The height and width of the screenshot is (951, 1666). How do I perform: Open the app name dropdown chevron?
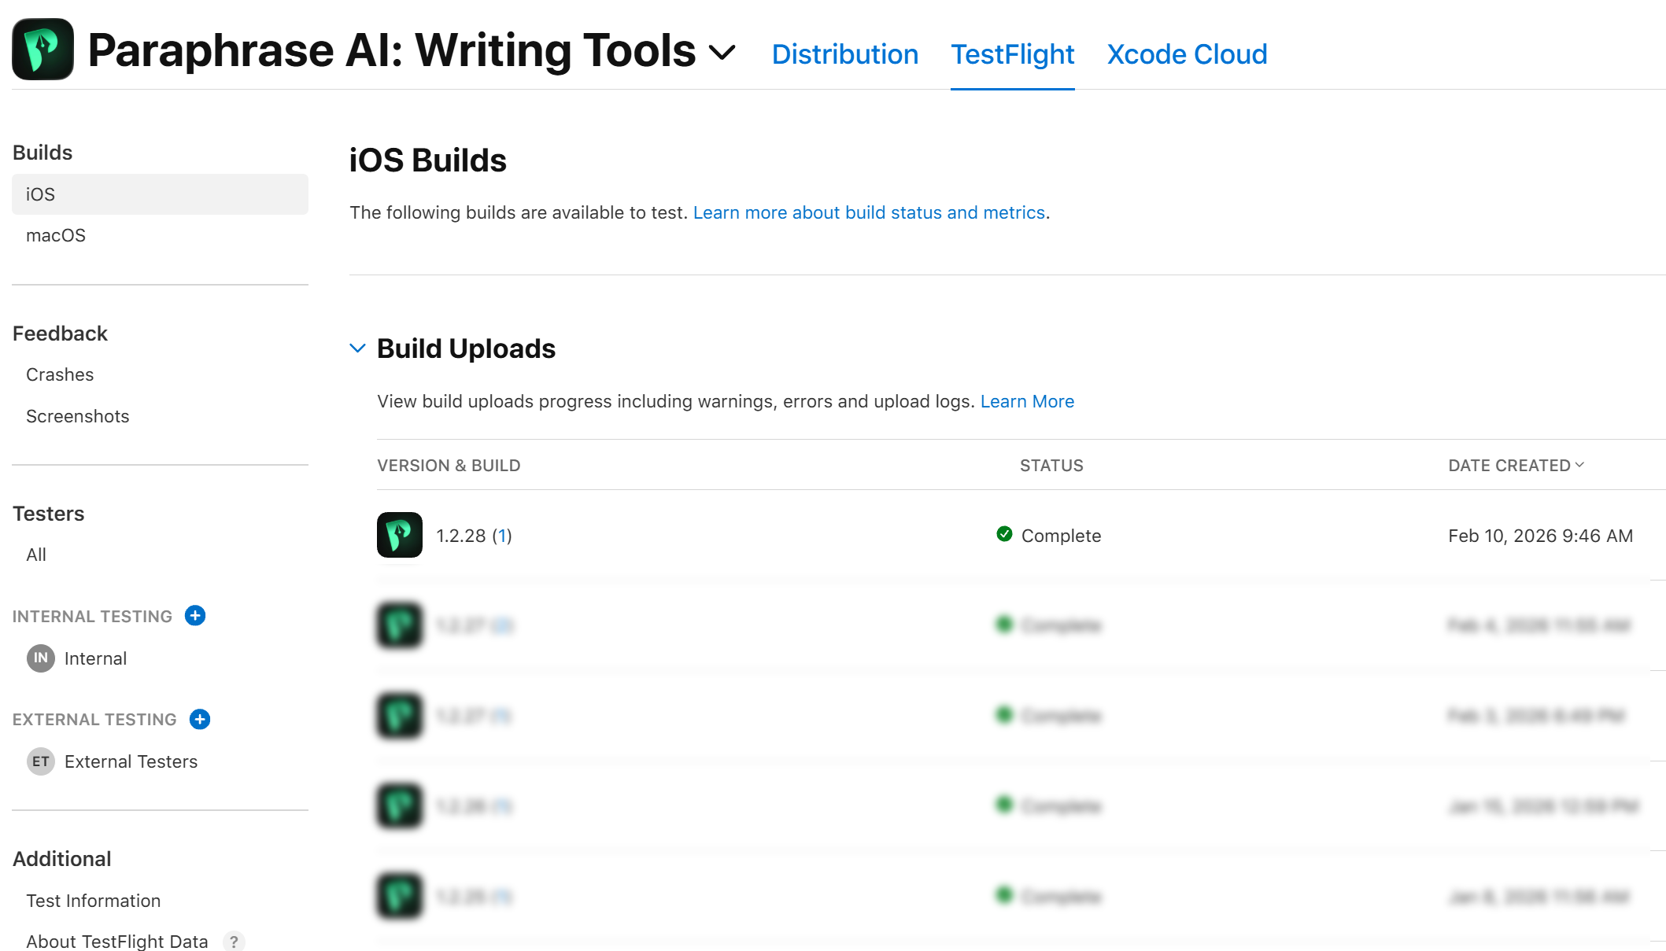722,53
